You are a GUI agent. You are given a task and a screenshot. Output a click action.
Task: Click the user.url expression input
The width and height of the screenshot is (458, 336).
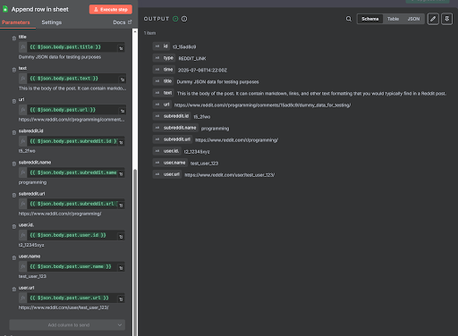pyautogui.click(x=72, y=298)
